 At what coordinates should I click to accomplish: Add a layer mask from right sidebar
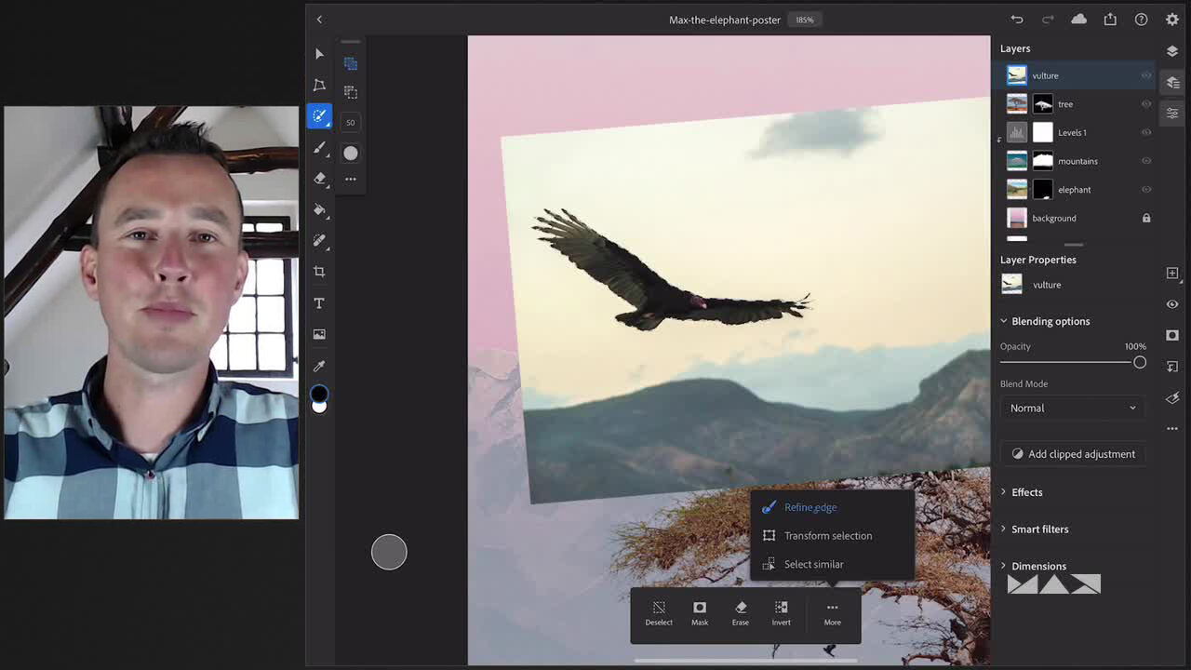point(1172,335)
